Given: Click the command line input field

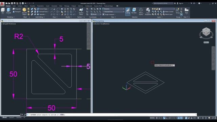Looking at the screenshot, I should 112,115.
